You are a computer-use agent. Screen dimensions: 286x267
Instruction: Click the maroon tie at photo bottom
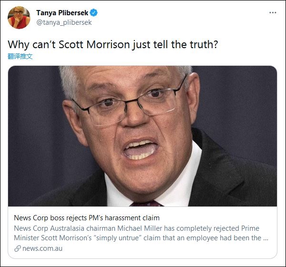tap(147, 204)
